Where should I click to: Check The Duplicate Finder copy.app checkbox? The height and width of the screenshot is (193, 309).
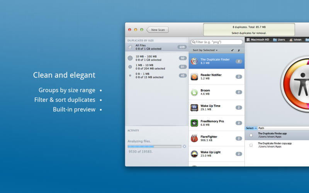[x=251, y=145]
